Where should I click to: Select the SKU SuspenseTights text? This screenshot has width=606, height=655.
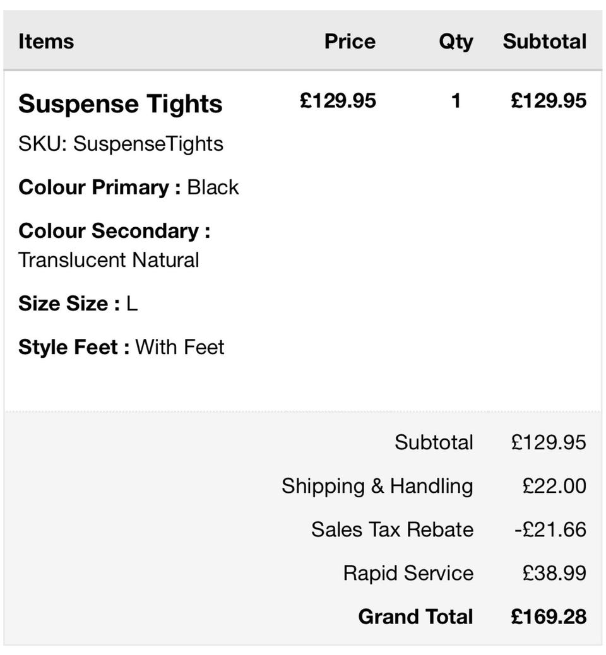(x=121, y=144)
